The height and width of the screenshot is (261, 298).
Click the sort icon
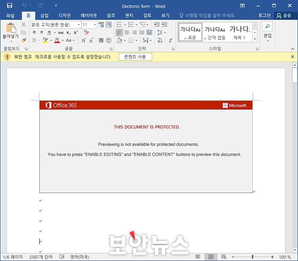(160, 40)
